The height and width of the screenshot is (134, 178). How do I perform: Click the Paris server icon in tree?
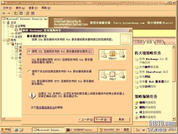12,44
